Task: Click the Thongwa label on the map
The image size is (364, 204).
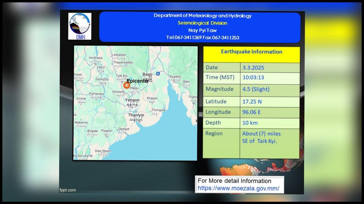Action: click(x=158, y=110)
